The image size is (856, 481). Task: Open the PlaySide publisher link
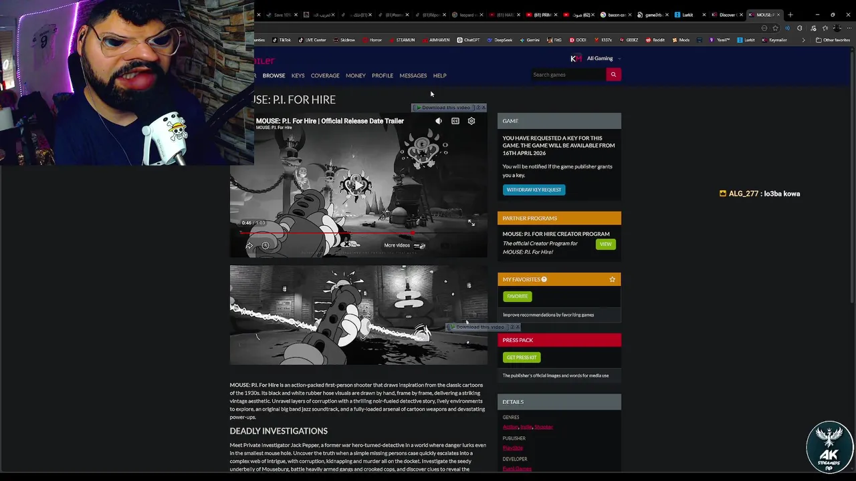click(513, 448)
